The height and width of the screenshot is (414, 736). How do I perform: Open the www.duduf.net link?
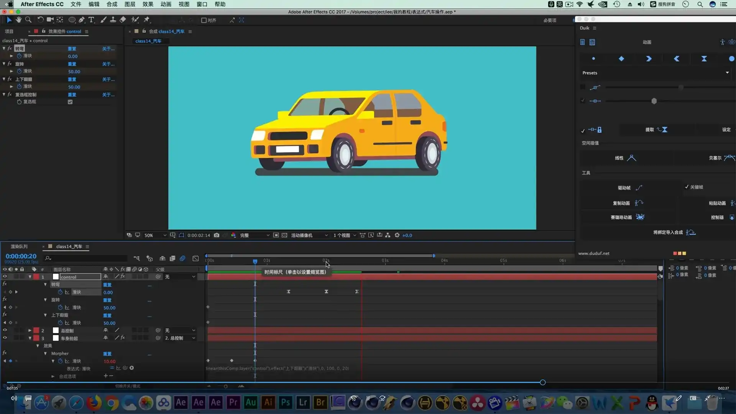tap(593, 253)
